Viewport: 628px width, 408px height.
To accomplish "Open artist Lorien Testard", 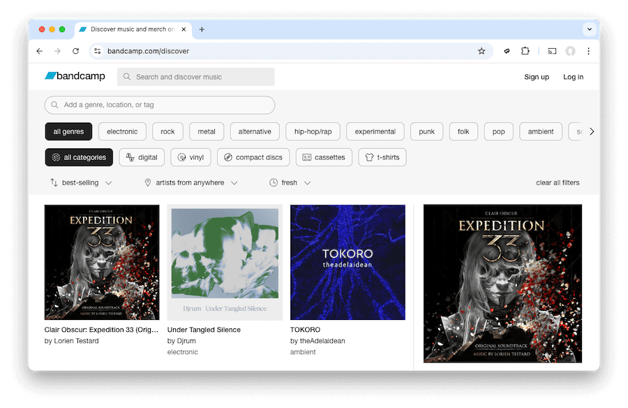I will click(x=76, y=341).
